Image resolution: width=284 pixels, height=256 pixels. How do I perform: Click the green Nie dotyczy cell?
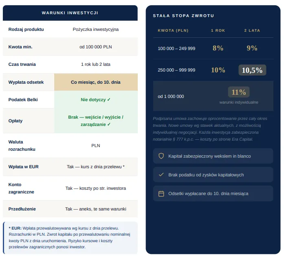coord(96,100)
